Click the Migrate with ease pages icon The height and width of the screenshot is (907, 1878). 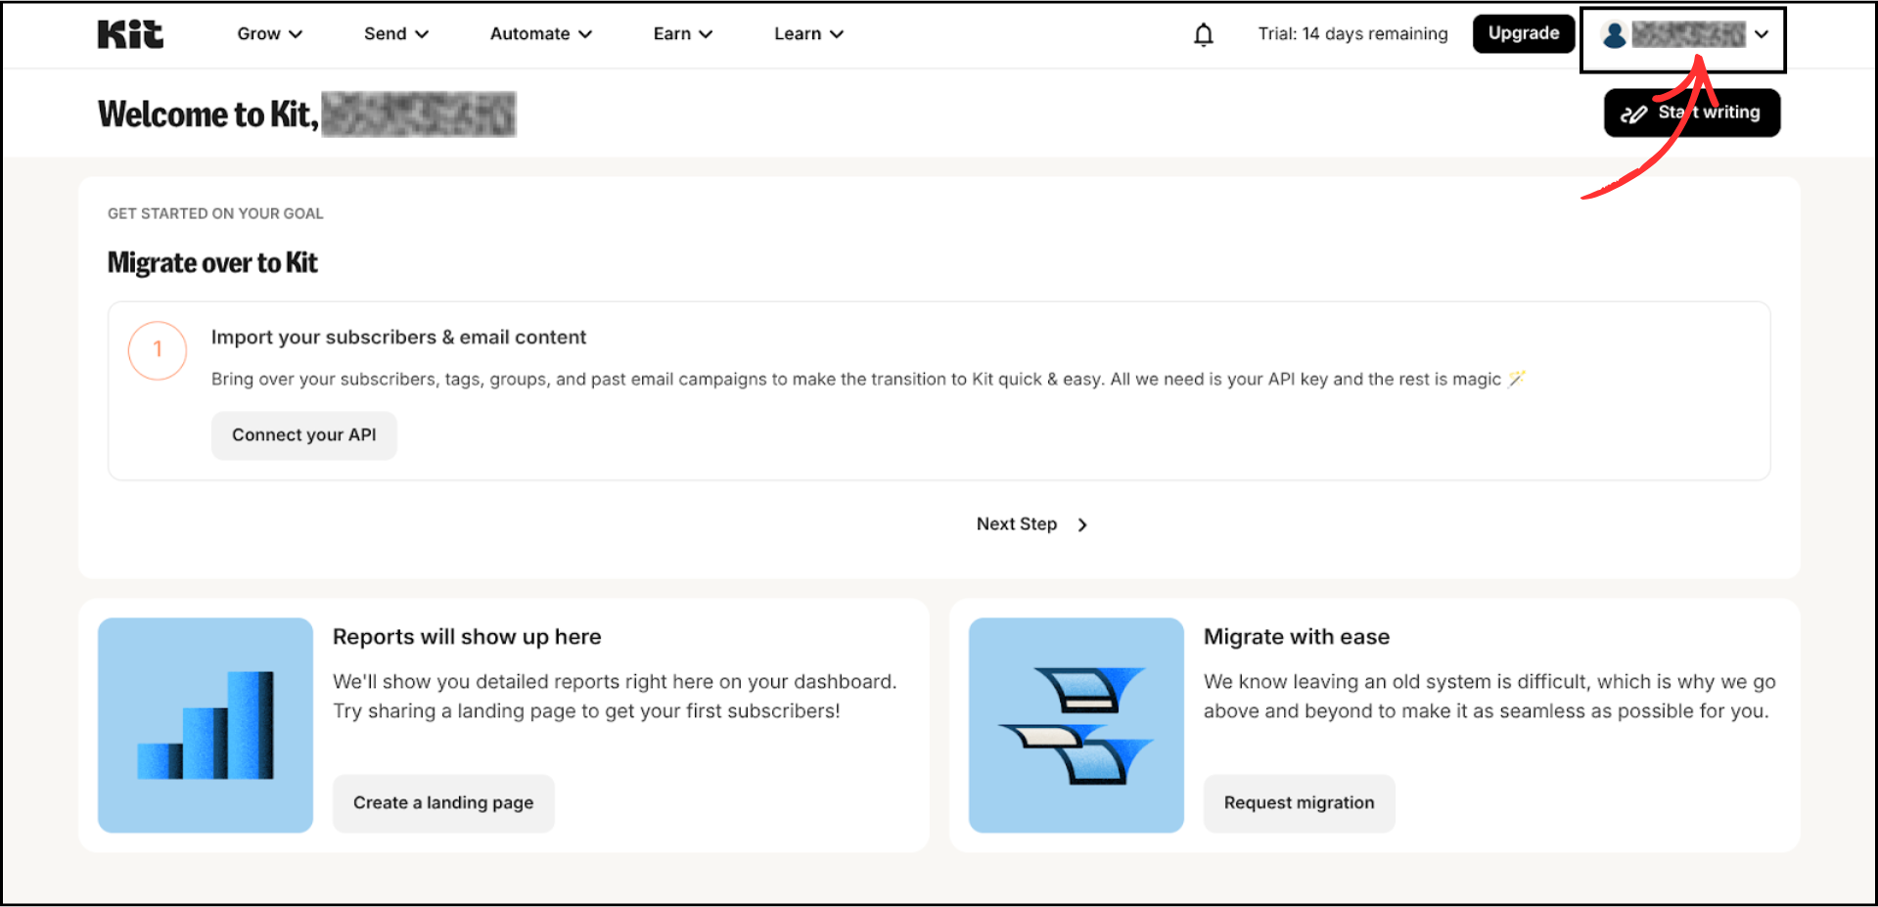[1075, 725]
